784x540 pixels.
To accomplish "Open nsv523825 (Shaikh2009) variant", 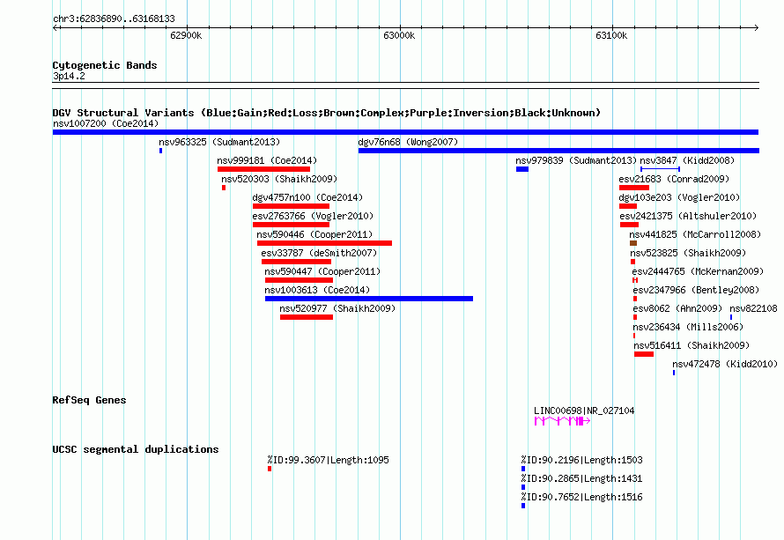I will [688, 253].
